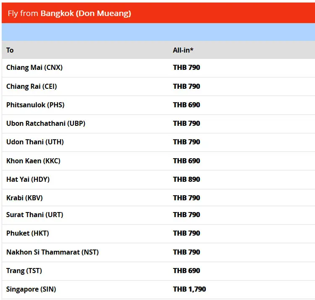Open Nakhon Si Thammarat (NST) route
Viewport: 315px width, 300px height.
(52, 252)
